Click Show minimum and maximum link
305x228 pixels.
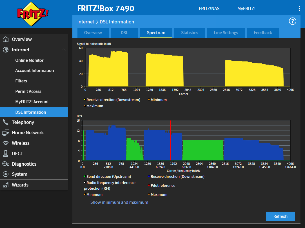point(119,202)
